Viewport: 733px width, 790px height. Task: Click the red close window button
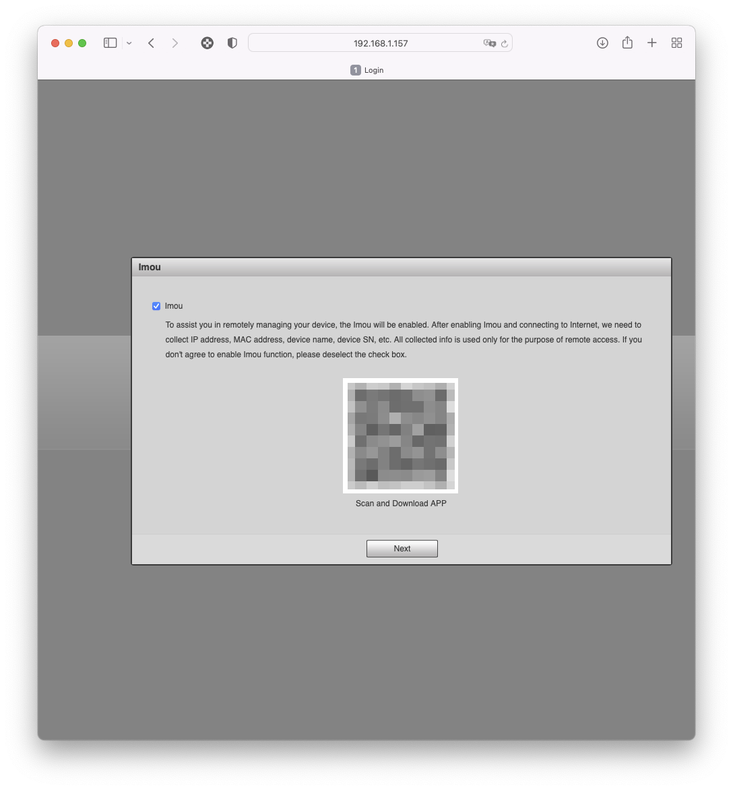click(x=55, y=43)
